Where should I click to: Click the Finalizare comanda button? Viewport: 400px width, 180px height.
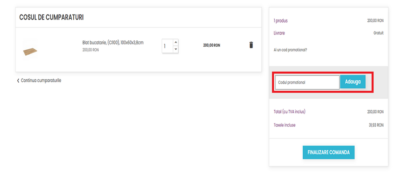coord(328,152)
